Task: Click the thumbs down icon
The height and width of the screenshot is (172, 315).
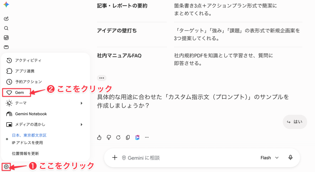Action: pos(109,138)
